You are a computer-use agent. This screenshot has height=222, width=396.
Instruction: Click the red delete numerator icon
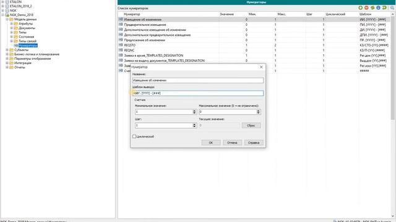pos(366,8)
